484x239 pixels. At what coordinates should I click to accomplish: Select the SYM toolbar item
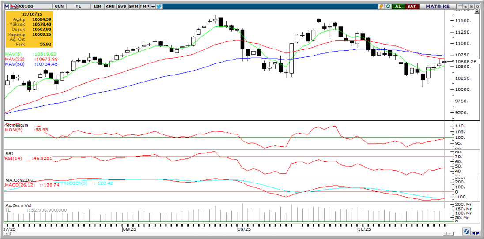click(x=133, y=7)
